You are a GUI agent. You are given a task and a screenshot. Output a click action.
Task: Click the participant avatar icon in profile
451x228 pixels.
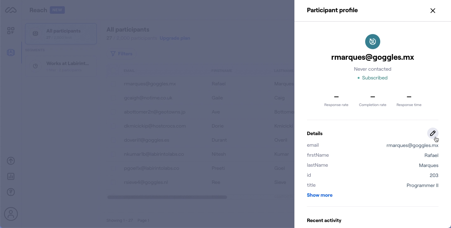372,42
